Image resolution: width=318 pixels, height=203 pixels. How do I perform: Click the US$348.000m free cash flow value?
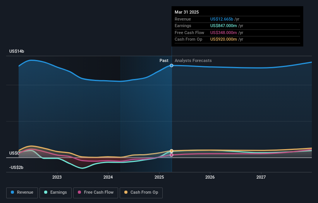pyautogui.click(x=223, y=33)
